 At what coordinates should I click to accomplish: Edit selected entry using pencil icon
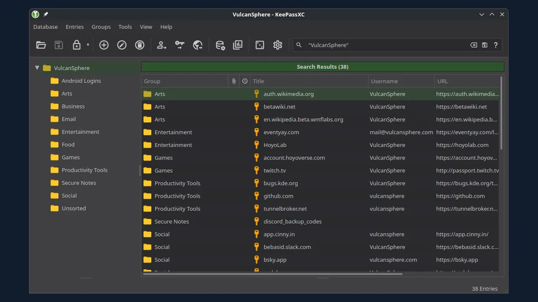tap(122, 45)
